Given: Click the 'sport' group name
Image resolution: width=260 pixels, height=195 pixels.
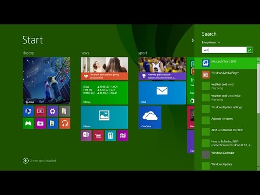Looking at the screenshot, I should click(x=143, y=53).
